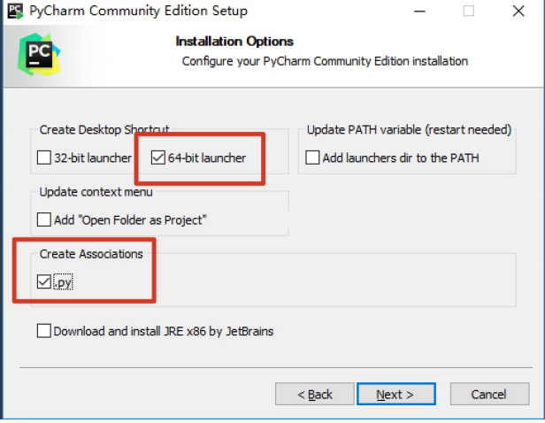This screenshot has height=423, width=545.
Task: Cancel the PyCharm setup
Action: pos(489,394)
